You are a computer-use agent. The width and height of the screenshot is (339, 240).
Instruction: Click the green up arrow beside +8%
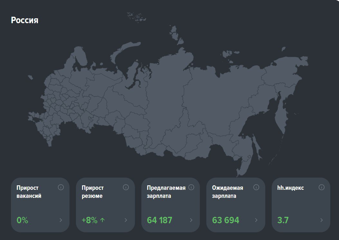pos(103,220)
